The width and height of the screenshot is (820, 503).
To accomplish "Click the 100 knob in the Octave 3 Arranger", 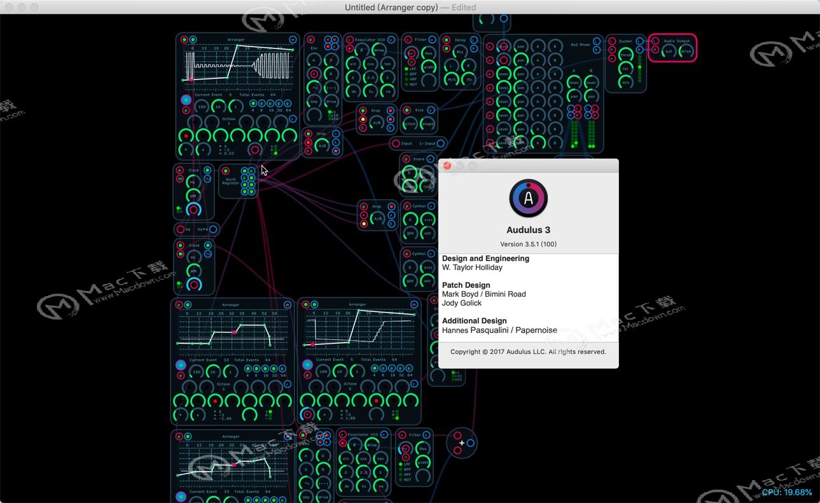I will click(x=197, y=371).
